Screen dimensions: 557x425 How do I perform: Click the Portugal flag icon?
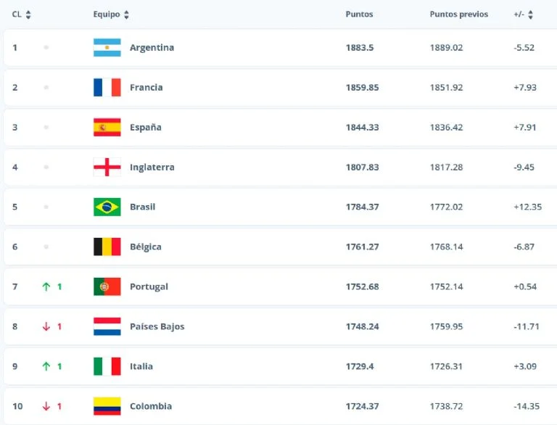[107, 287]
